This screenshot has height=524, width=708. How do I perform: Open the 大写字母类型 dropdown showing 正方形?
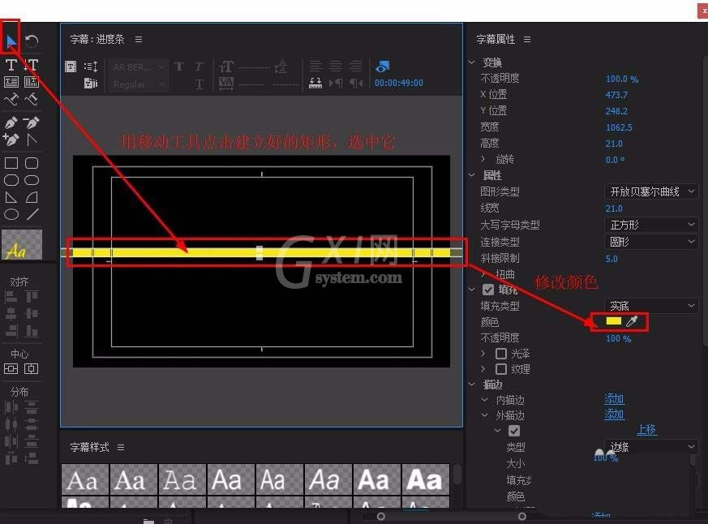[650, 225]
